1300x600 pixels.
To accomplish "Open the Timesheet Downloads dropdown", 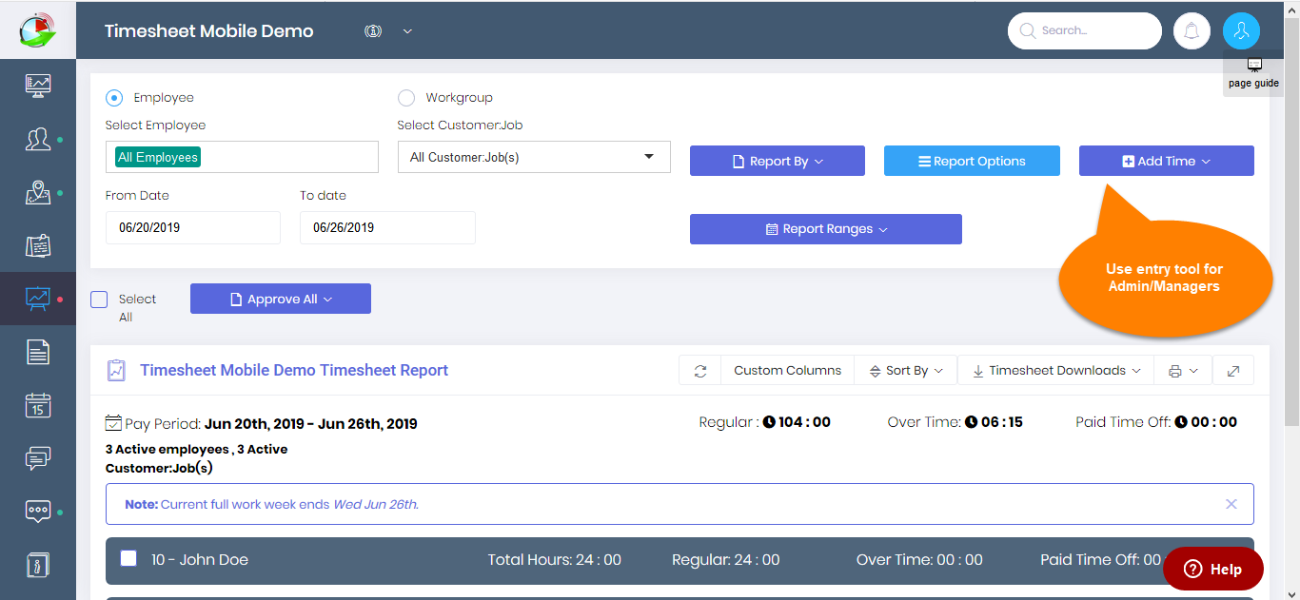I will [1054, 370].
